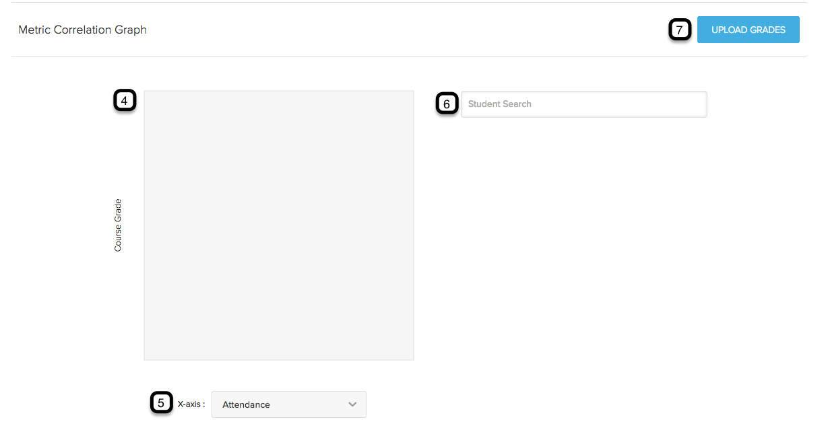Open the X-axis Attendance dropdown
This screenshot has width=826, height=436.
click(x=288, y=404)
